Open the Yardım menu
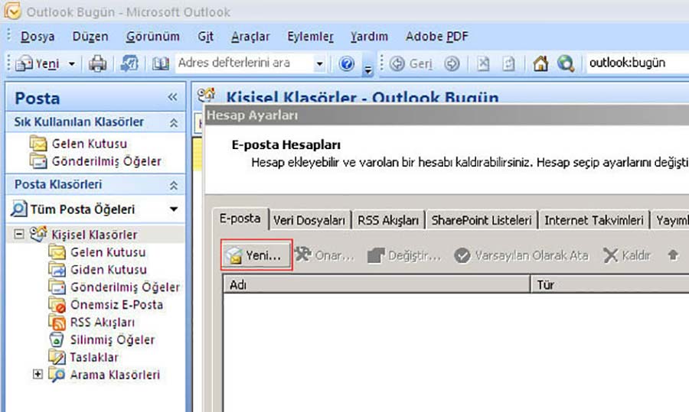The width and height of the screenshot is (689, 412). point(369,37)
